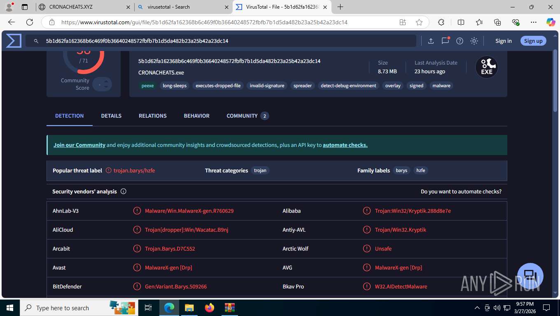Click the spreader tag
Image resolution: width=560 pixels, height=316 pixels.
coord(303,86)
